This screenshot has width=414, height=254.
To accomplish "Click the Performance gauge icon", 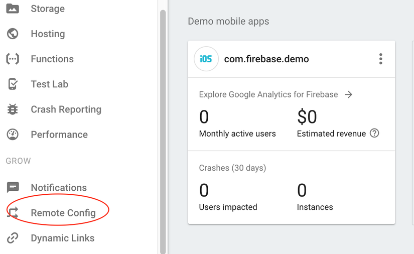I will point(13,135).
